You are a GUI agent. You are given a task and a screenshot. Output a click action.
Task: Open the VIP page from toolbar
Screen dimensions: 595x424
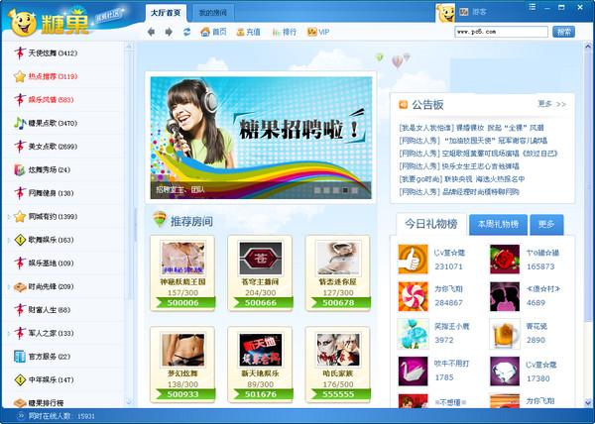(318, 32)
